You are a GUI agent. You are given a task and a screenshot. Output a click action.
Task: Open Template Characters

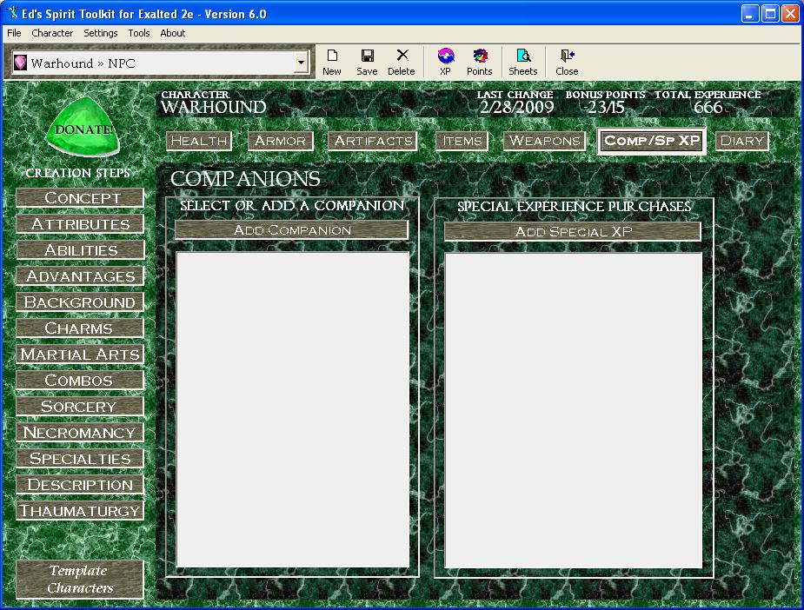click(x=79, y=580)
